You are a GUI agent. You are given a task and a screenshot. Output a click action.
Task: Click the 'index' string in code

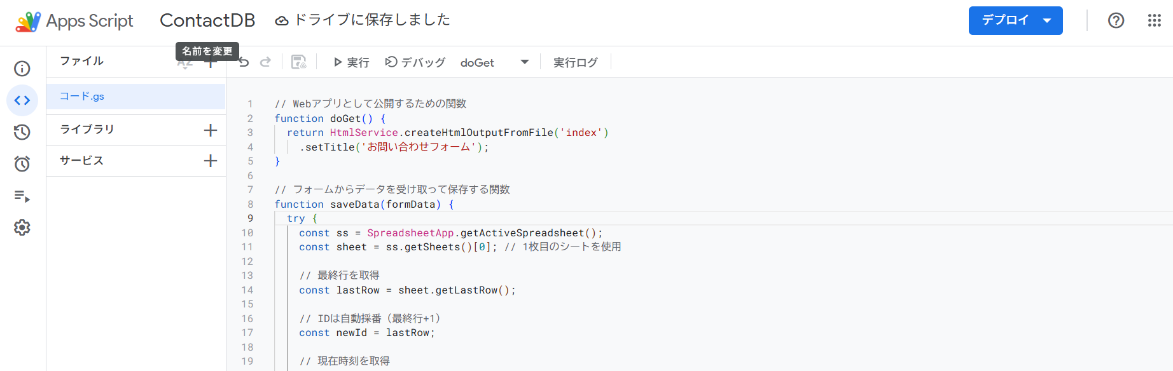click(581, 133)
